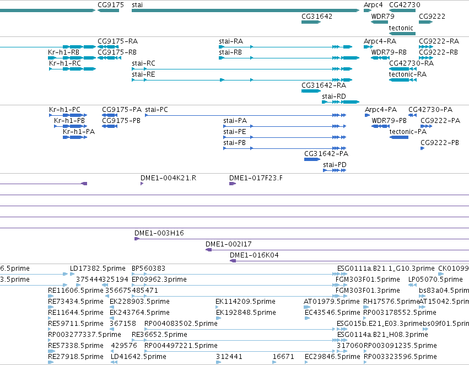This screenshot has height=365, width=469.
Task: Select protein stai-PB
Action: click(285, 148)
